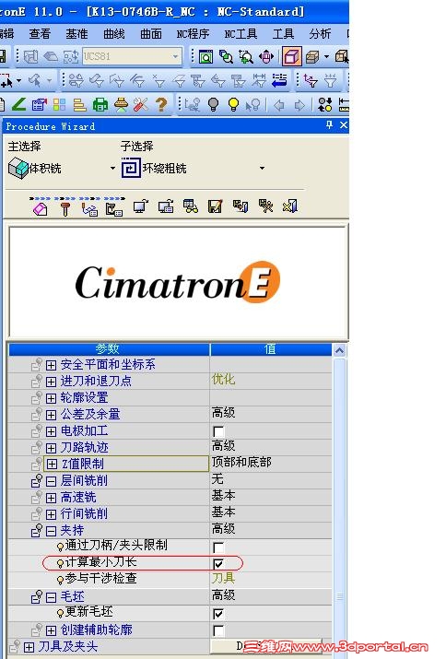Expand the 公差及余量 node
This screenshot has width=446, height=659.
click(x=51, y=415)
